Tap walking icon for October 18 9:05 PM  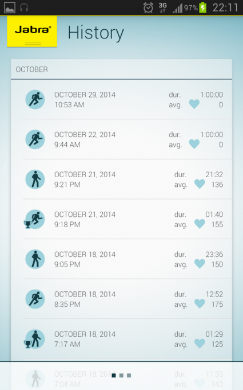[35, 259]
